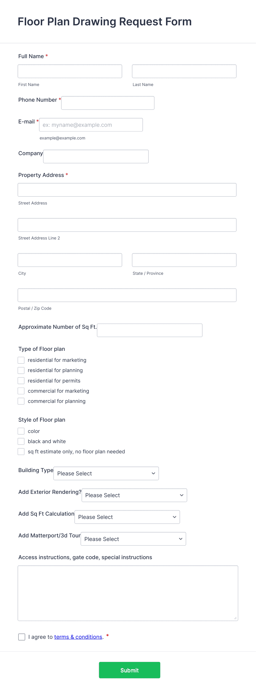
Task: Open the Add Matterport/3d Tour dropdown
Action: tap(133, 539)
